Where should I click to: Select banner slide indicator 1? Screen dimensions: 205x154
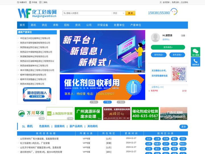[x=136, y=71]
